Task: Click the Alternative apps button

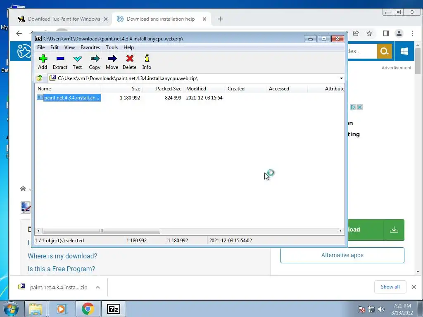Action: point(342,255)
